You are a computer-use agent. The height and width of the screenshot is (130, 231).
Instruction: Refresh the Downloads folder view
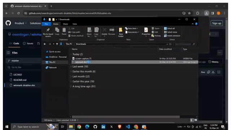pyautogui.click(x=170, y=44)
